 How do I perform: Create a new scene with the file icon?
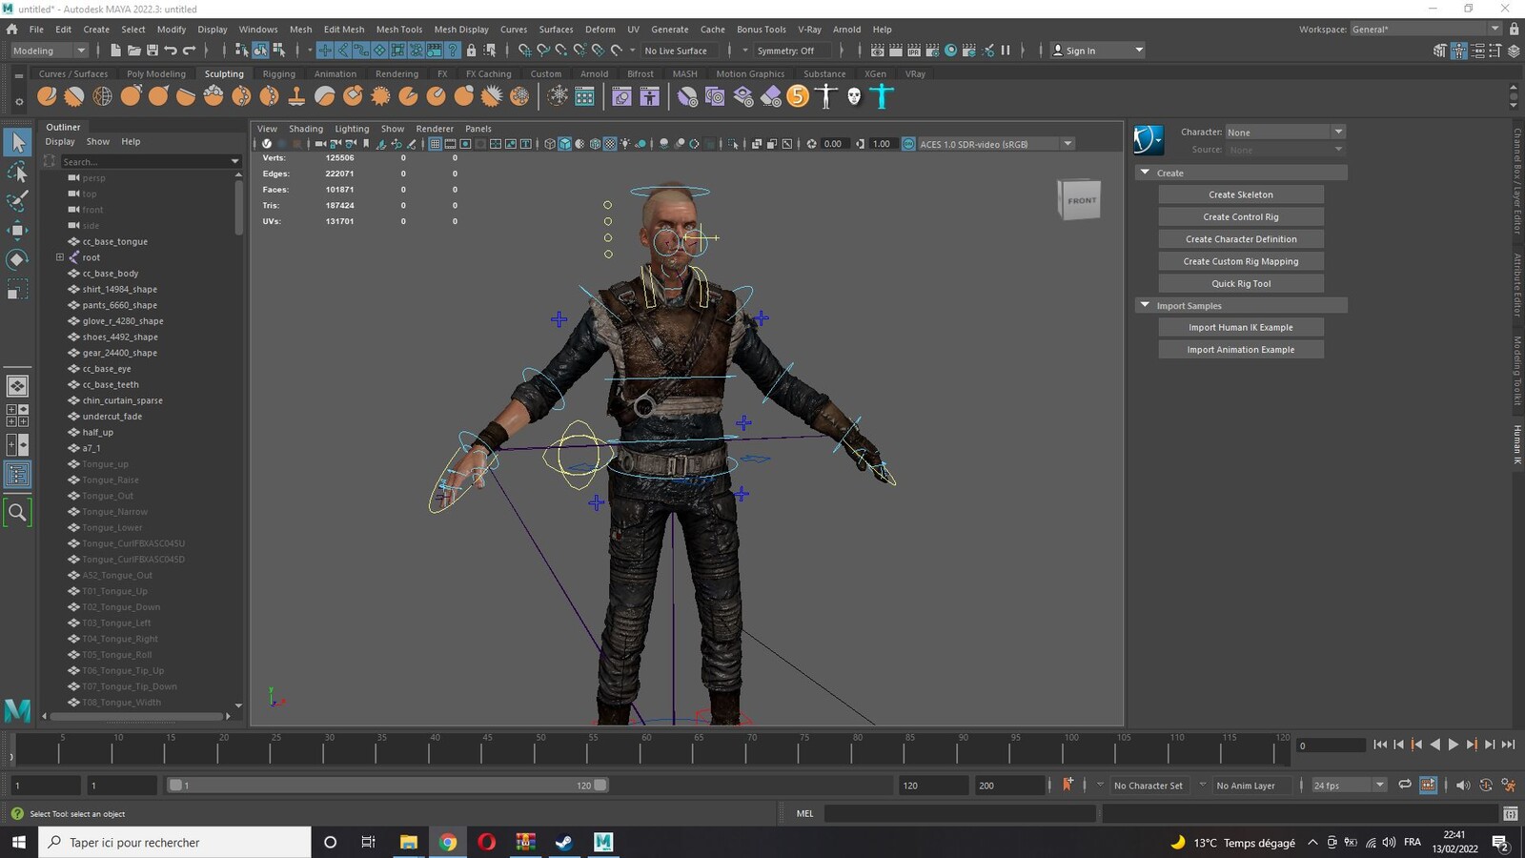coord(115,51)
